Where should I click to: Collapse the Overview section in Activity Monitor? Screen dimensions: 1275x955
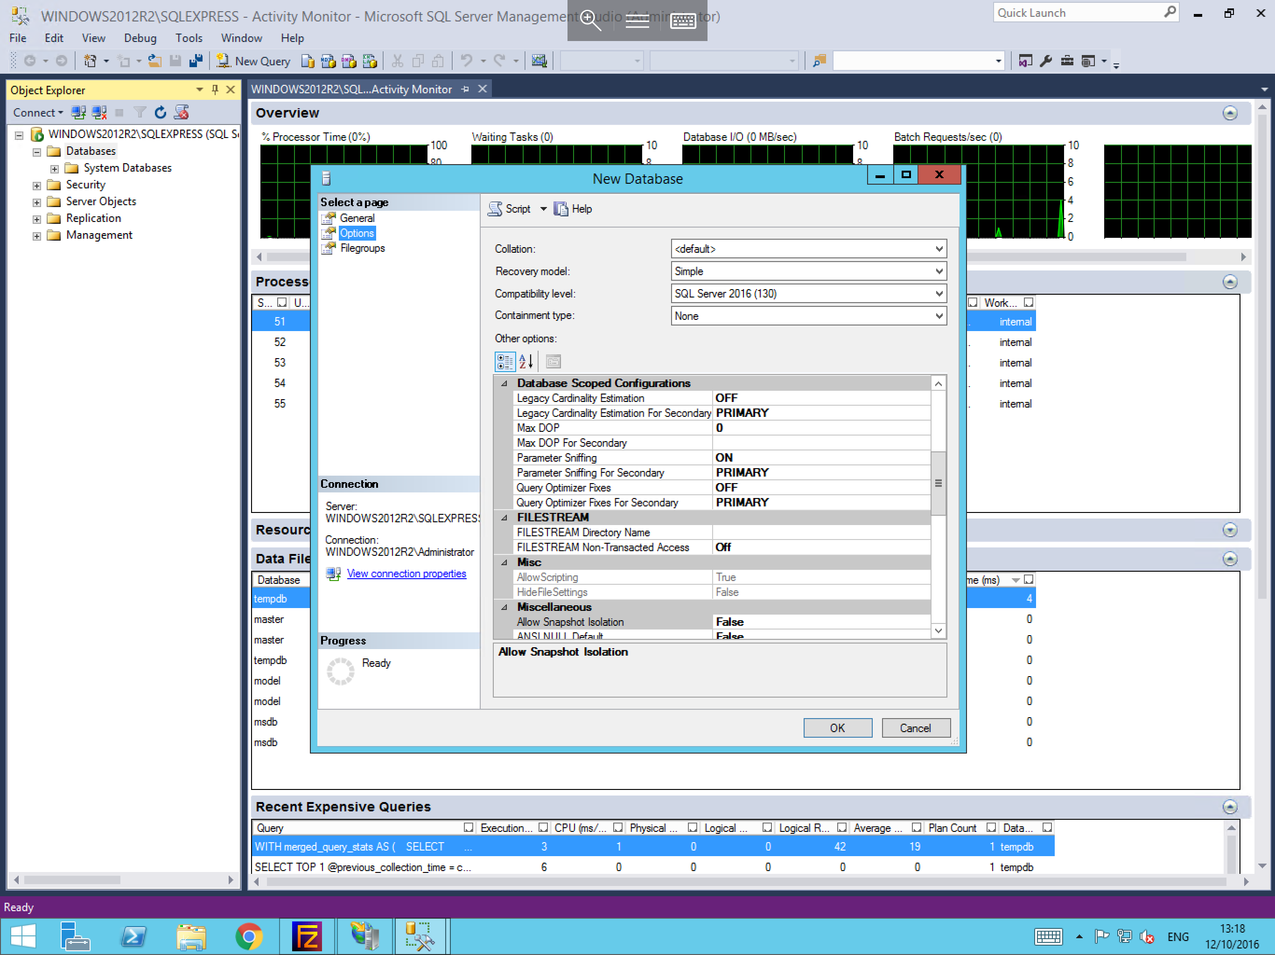(1229, 113)
